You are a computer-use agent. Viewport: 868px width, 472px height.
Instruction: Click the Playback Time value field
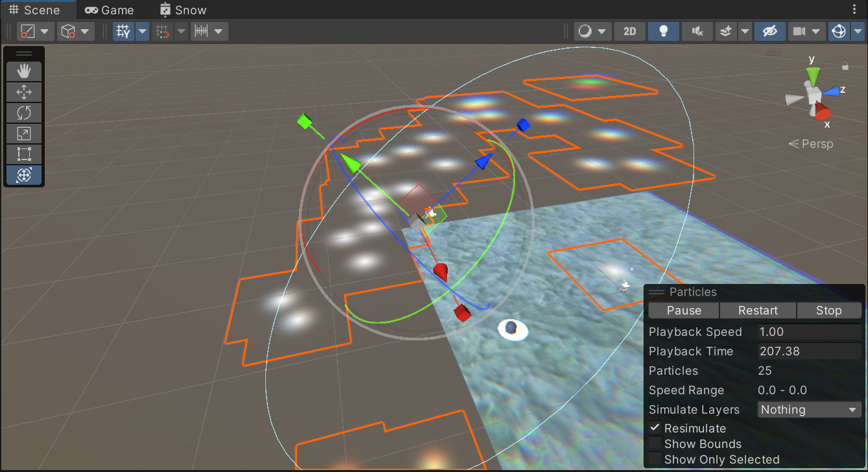tap(810, 351)
